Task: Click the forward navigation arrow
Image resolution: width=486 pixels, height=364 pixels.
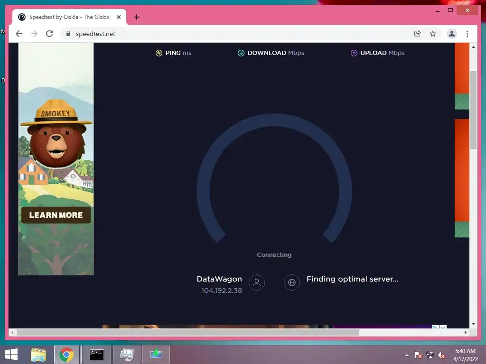Action: 34,34
